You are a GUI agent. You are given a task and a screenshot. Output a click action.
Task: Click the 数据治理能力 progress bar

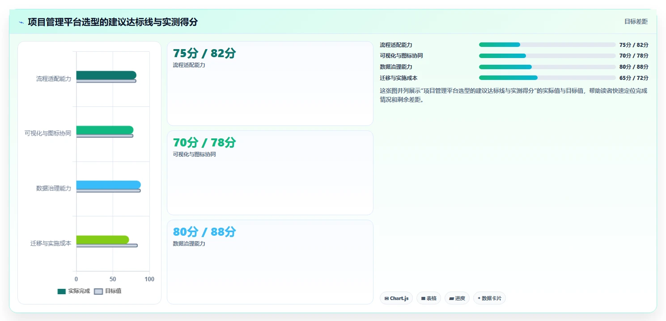[547, 67]
